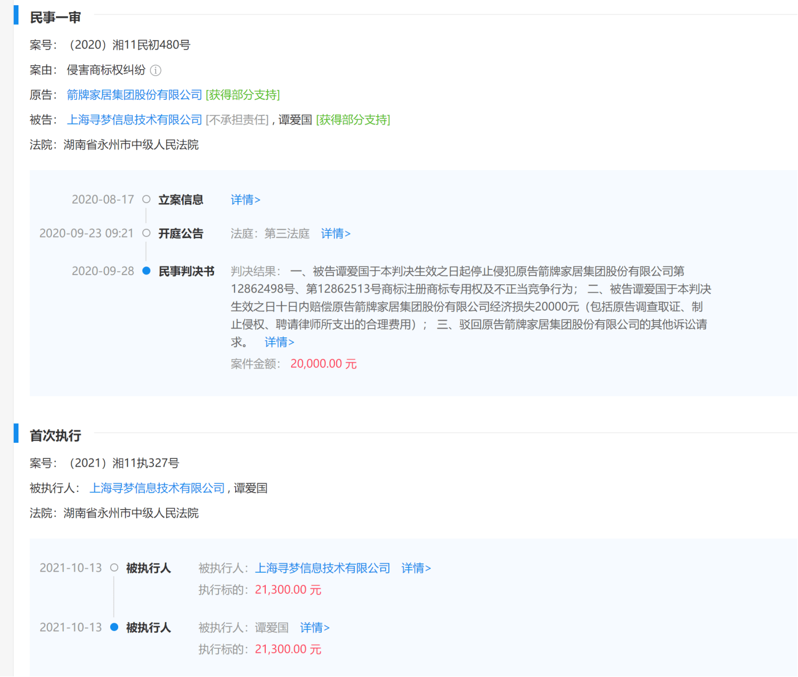Image resolution: width=798 pixels, height=677 pixels.
Task: Open defendant 上海寻梦信息技术有限公司 link in 被告 row
Action: [x=134, y=119]
